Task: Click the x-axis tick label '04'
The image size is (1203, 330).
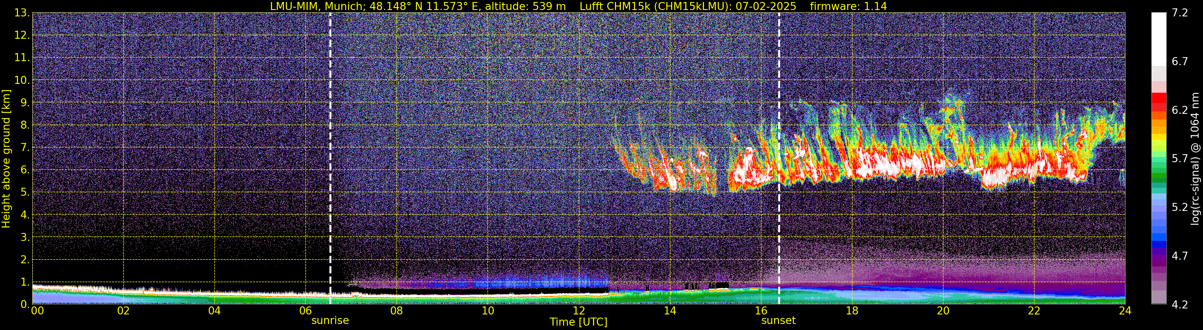Action: coord(214,311)
